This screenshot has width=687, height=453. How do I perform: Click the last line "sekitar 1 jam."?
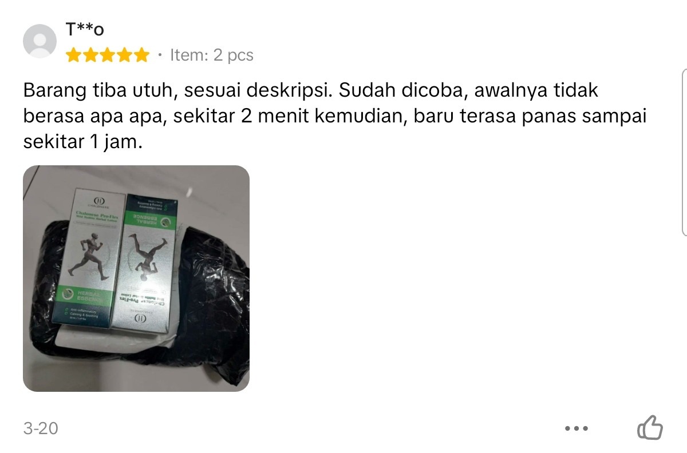tap(82, 141)
